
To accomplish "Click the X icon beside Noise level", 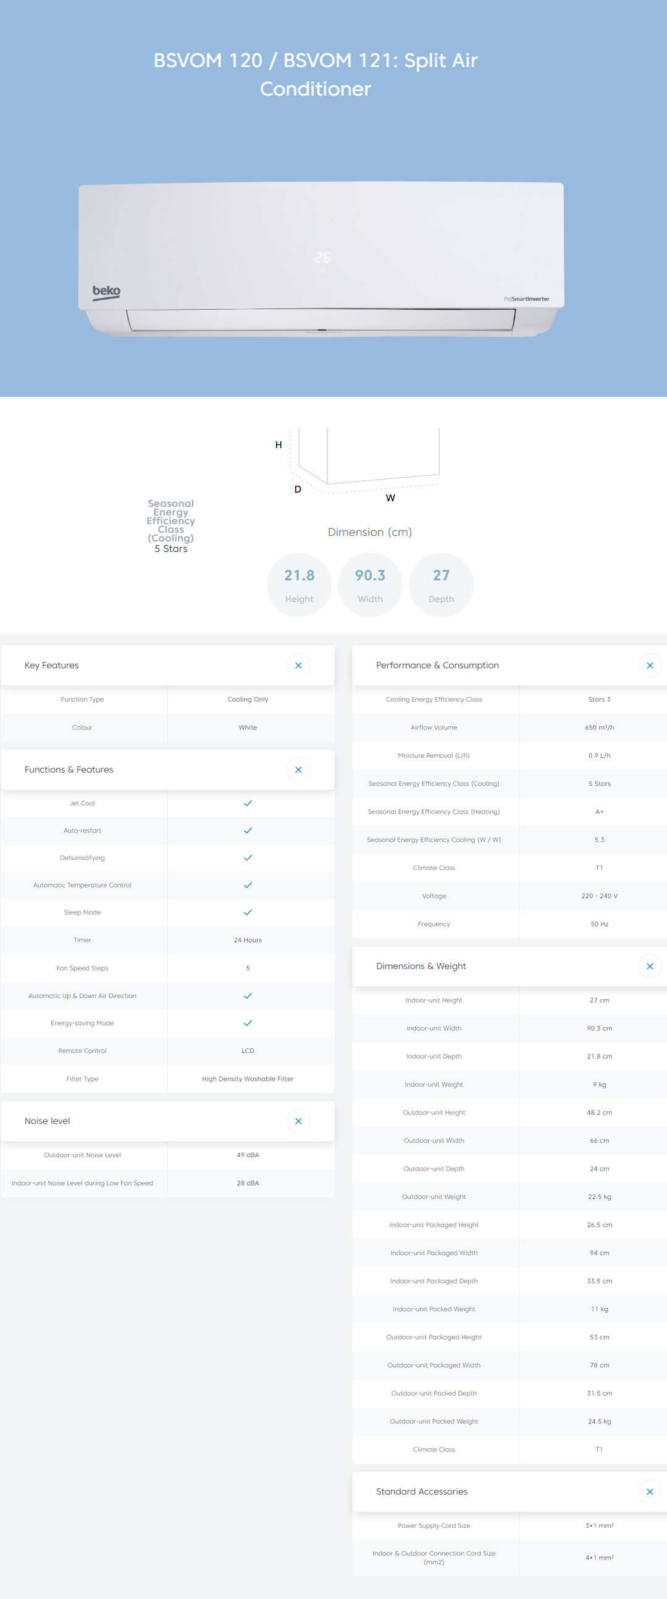I will [x=298, y=1121].
